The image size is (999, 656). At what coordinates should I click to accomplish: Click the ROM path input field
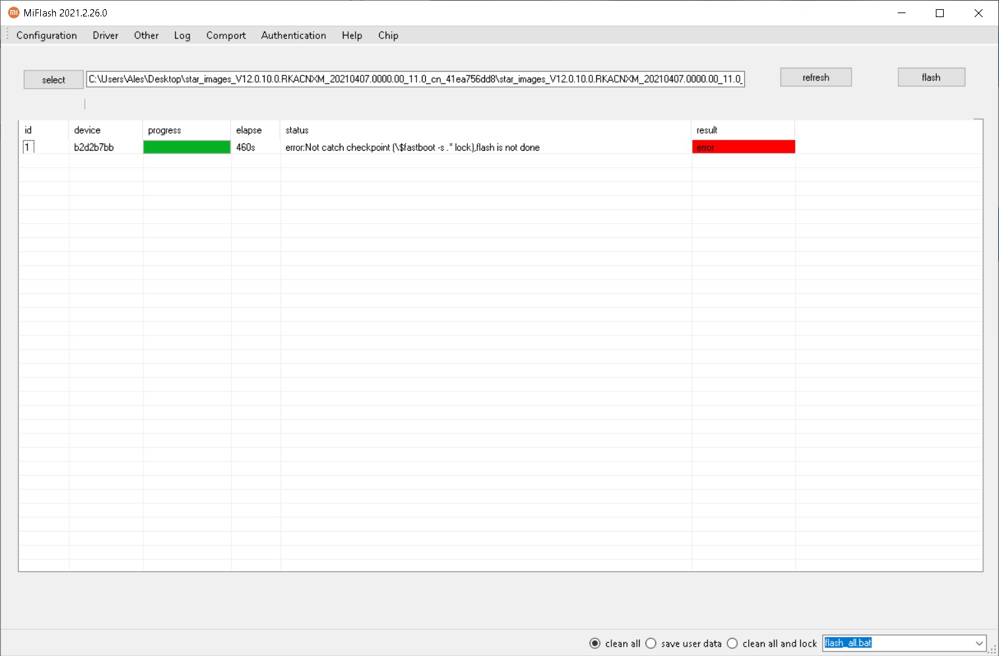click(x=415, y=79)
